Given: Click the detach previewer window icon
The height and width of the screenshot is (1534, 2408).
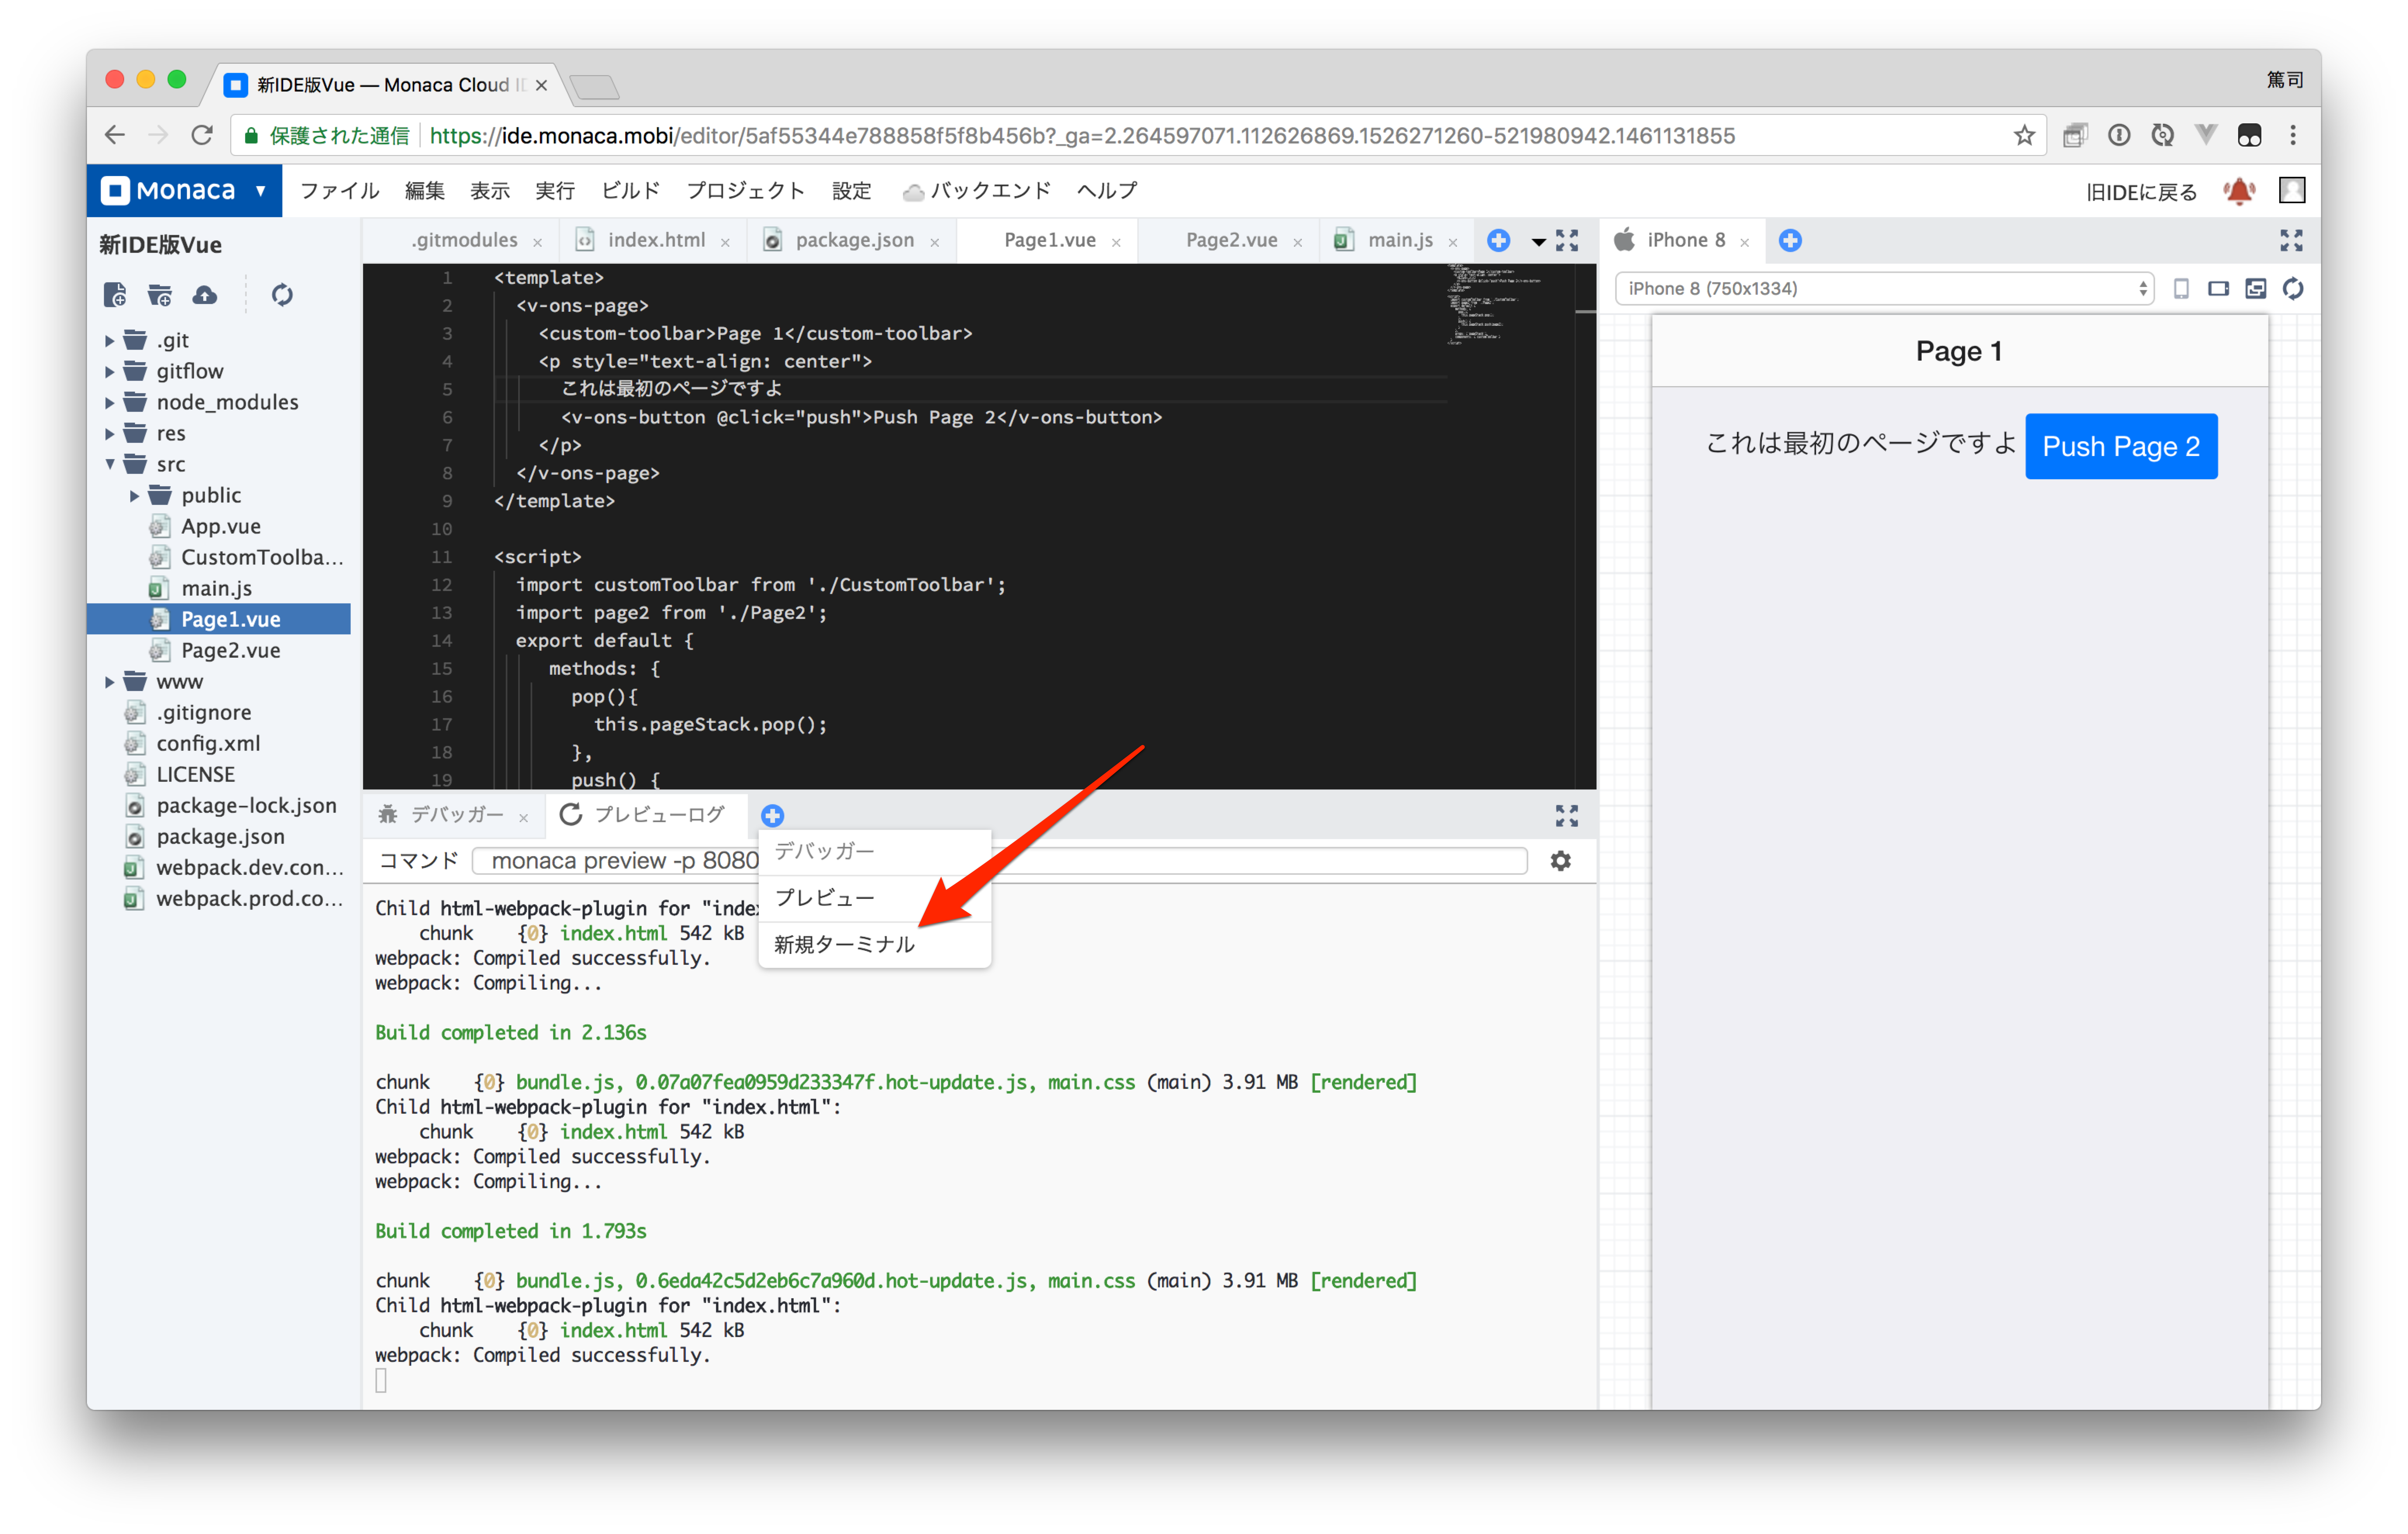Looking at the screenshot, I should tap(2255, 289).
